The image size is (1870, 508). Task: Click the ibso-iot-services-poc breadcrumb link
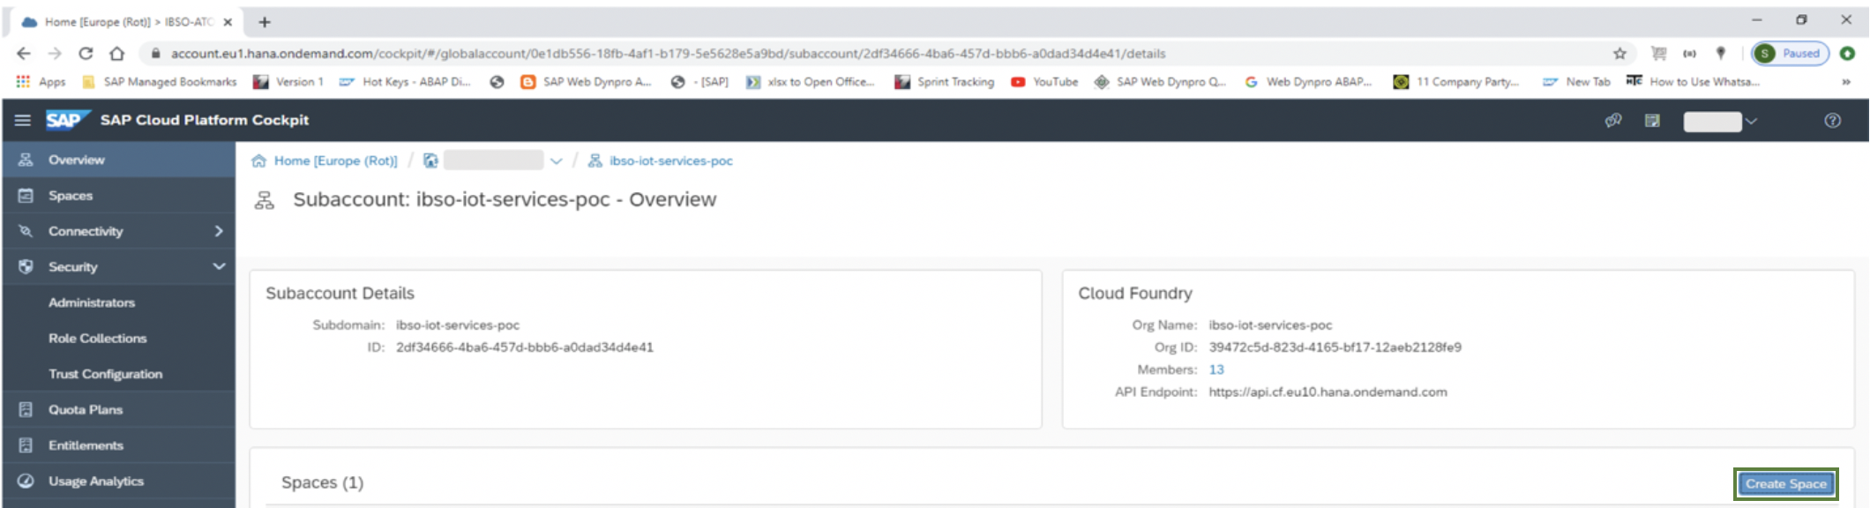pos(671,161)
